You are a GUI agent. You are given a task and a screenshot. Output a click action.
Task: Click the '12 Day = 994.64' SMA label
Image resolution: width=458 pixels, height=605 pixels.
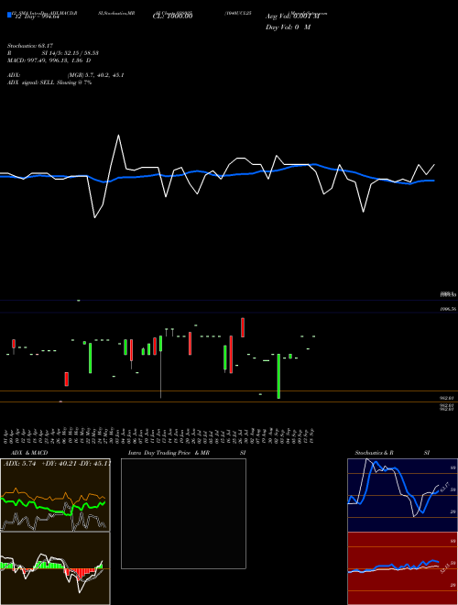coord(37,16)
